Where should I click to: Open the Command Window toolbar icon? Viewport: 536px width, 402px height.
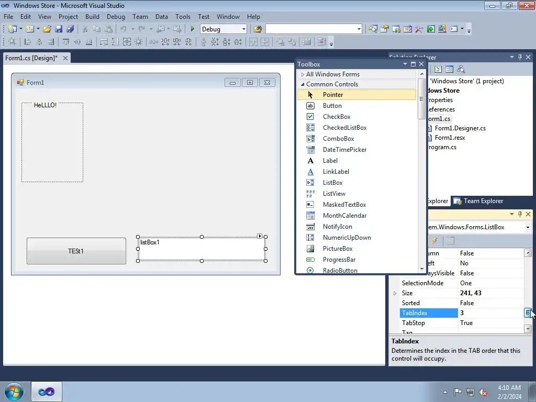click(454, 29)
